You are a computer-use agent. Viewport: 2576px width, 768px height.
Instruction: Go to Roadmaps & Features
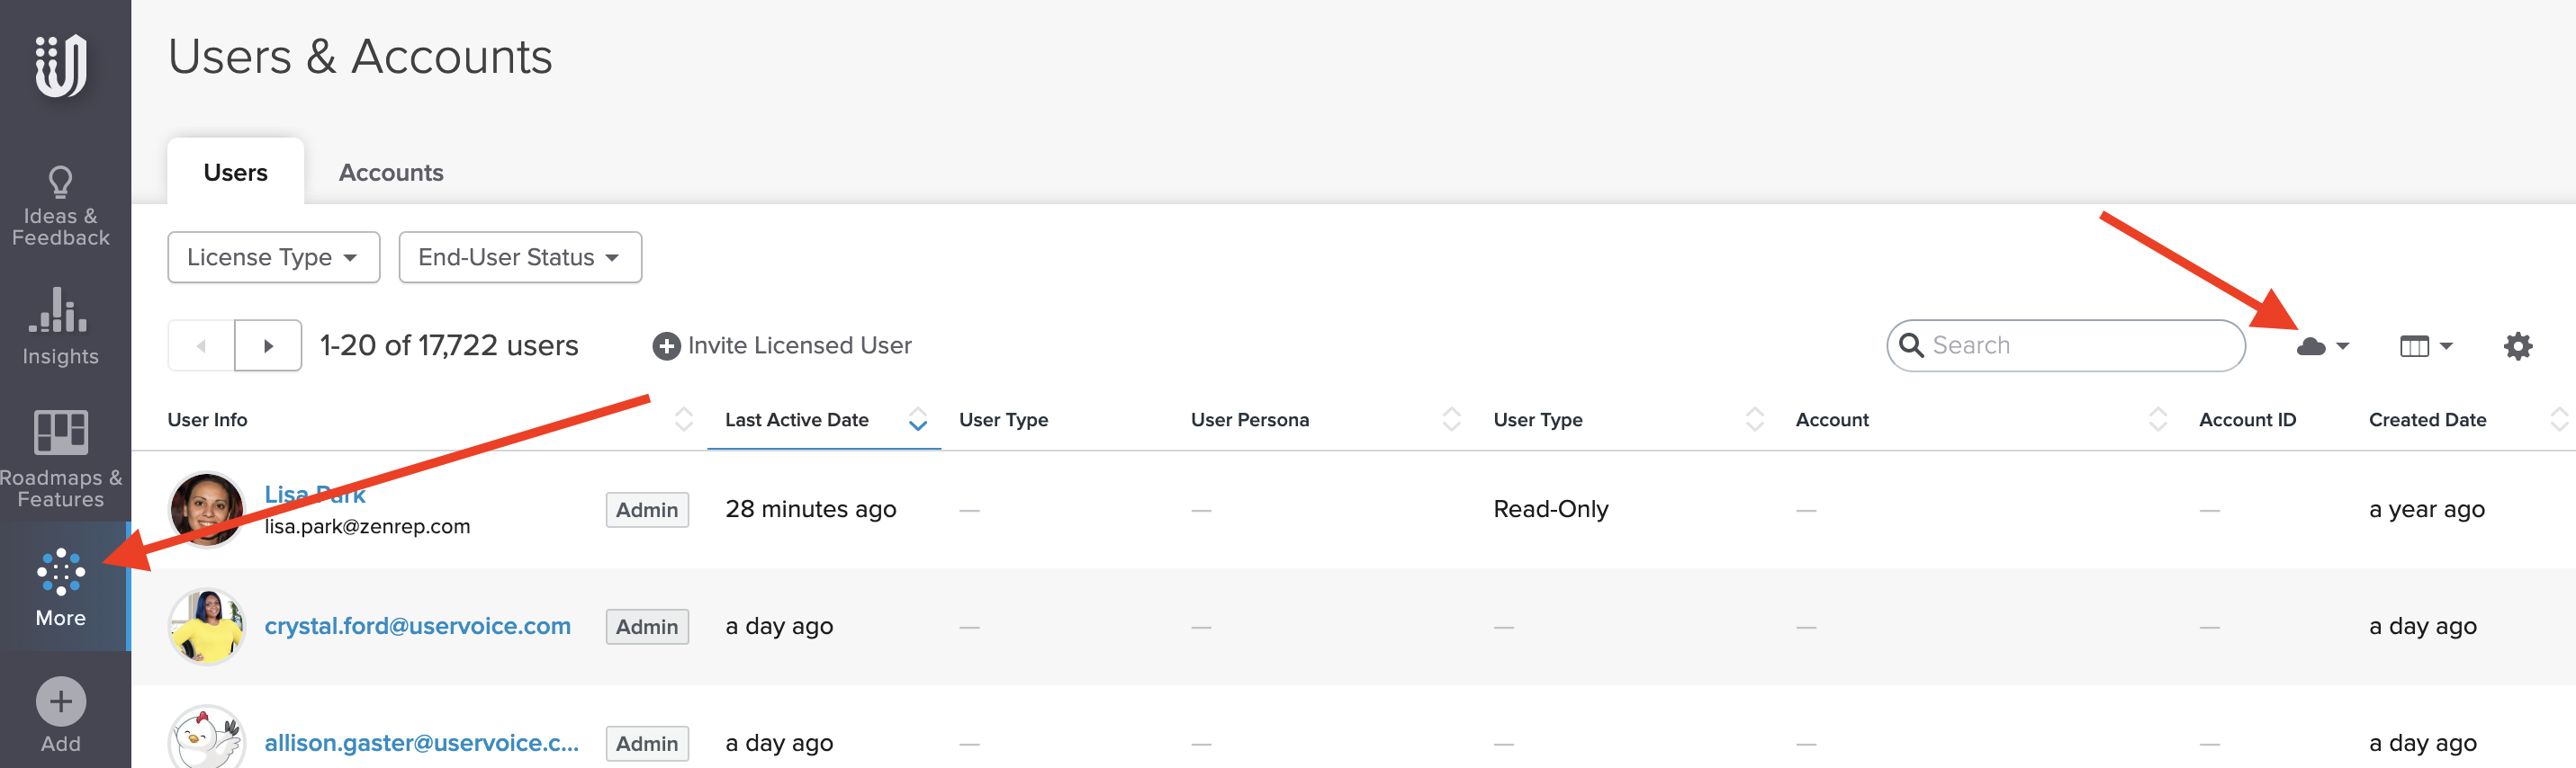pos(61,459)
